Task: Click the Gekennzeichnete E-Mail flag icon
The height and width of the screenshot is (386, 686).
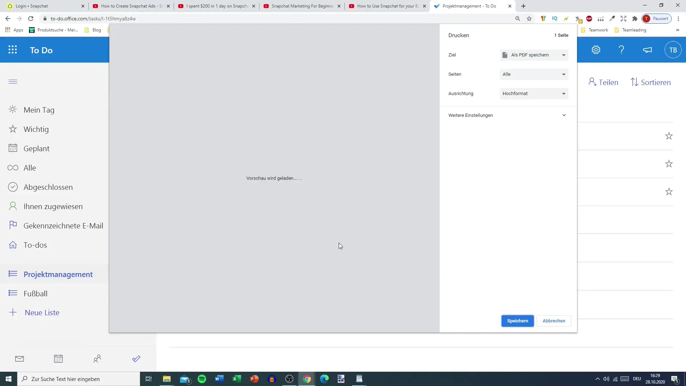Action: coord(13,226)
